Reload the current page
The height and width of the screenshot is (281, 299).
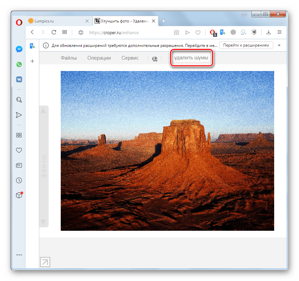[x=54, y=32]
